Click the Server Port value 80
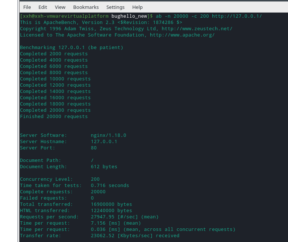The height and width of the screenshot is (242, 288). point(94,148)
